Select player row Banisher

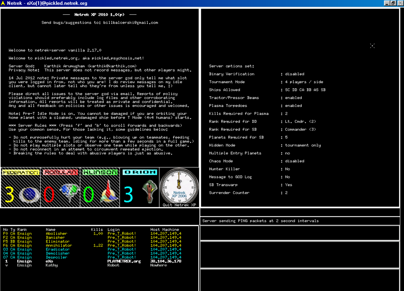92,237
